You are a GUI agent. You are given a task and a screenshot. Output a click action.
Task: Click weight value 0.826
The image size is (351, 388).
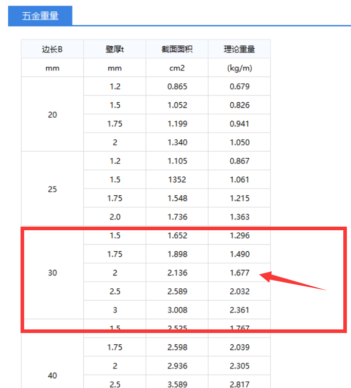click(239, 105)
